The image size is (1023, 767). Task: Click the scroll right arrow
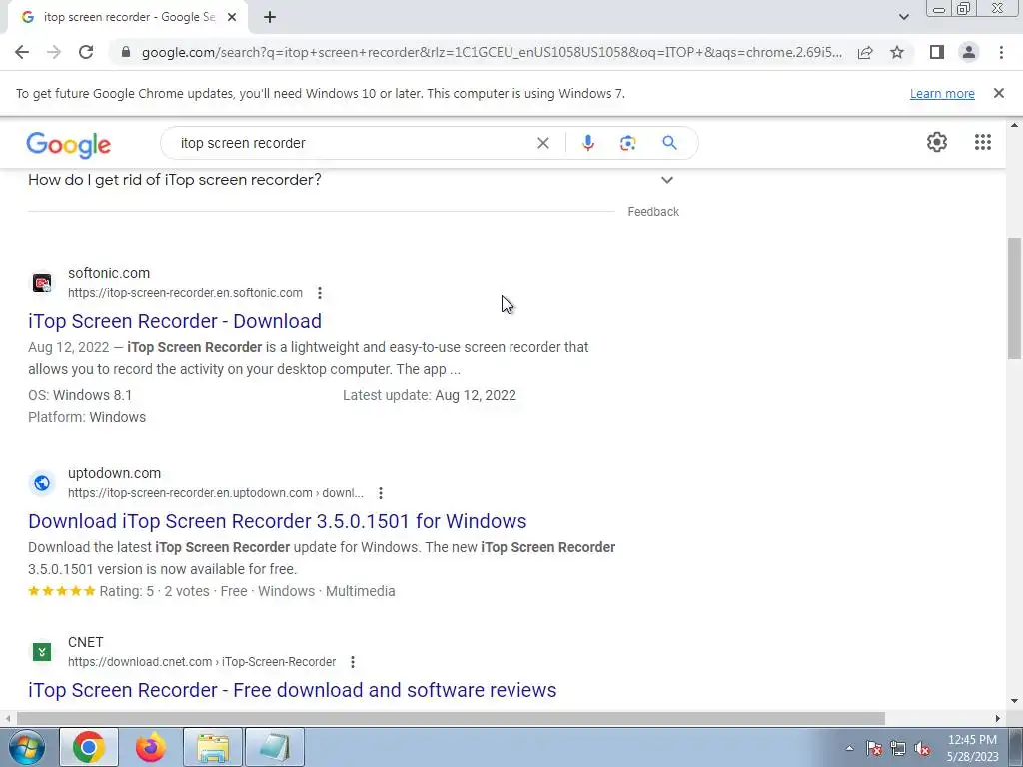point(998,718)
